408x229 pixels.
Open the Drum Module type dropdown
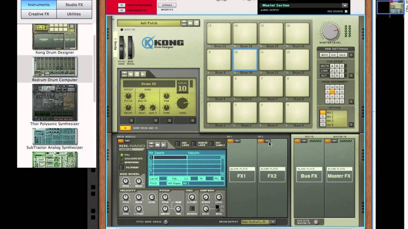tap(127, 141)
